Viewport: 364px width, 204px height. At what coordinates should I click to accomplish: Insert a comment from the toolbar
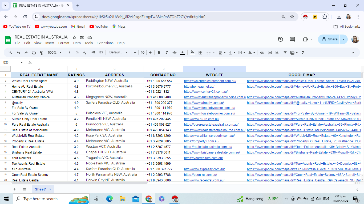click(x=270, y=53)
